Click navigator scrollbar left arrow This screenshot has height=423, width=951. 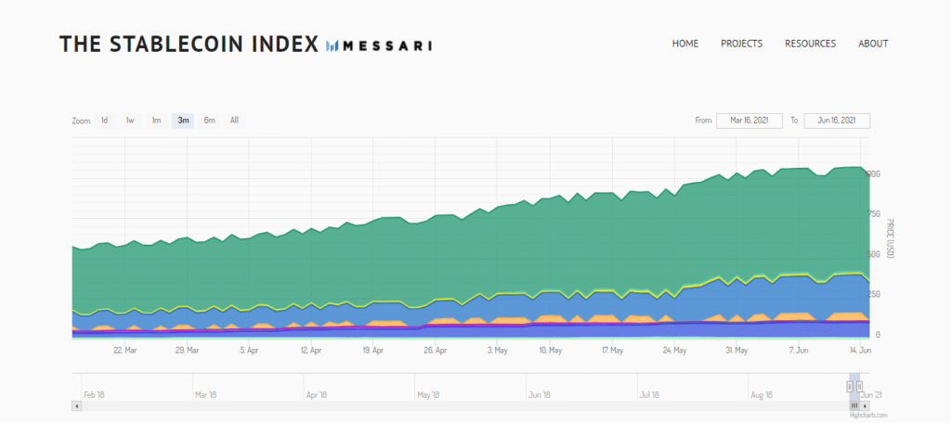click(76, 405)
